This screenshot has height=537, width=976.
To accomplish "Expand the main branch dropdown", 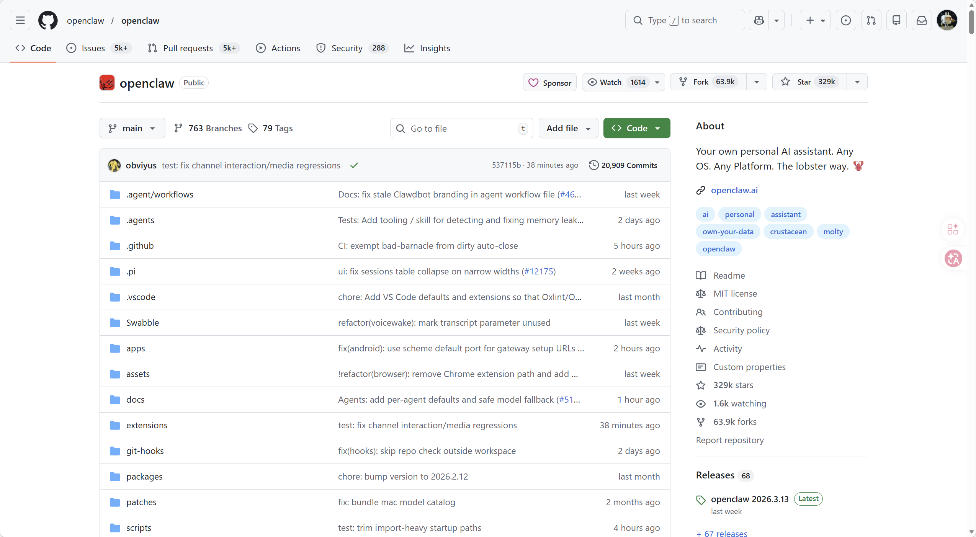I will coord(132,128).
